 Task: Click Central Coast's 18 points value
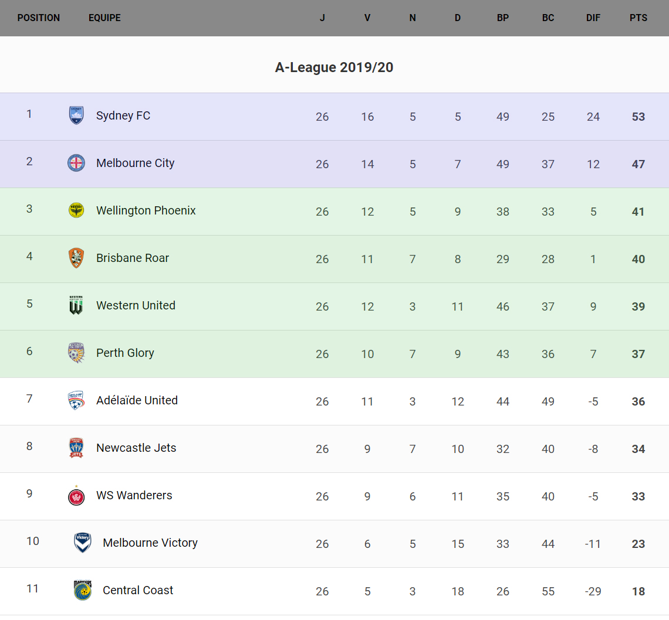tap(638, 591)
